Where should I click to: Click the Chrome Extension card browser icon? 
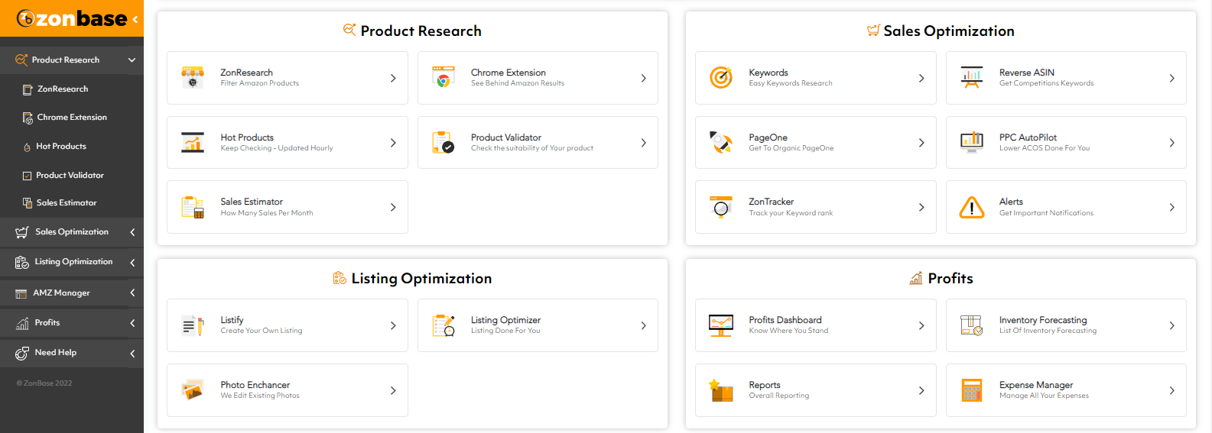pos(444,77)
